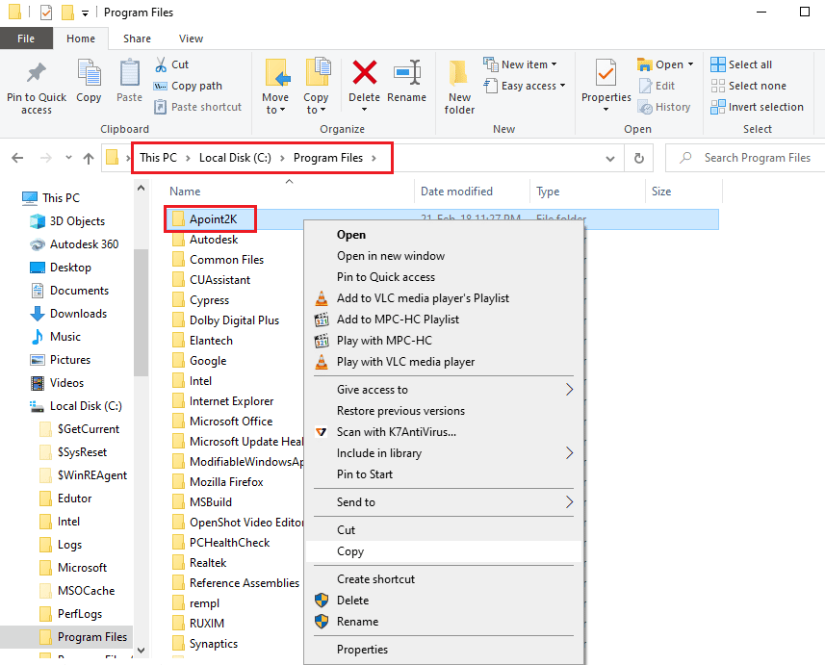This screenshot has height=665, width=825.
Task: Click the search magnifier icon
Action: point(685,157)
